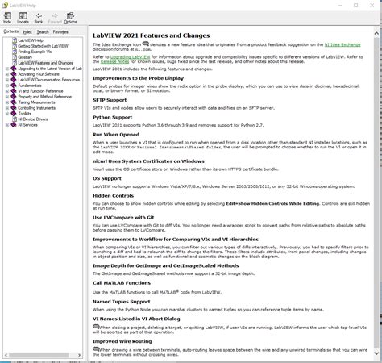Click the contents tree horizontal scrollbar thumb

tap(39, 355)
